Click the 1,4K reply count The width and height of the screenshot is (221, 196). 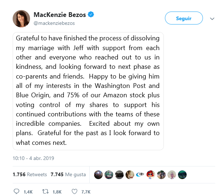coord(28,192)
